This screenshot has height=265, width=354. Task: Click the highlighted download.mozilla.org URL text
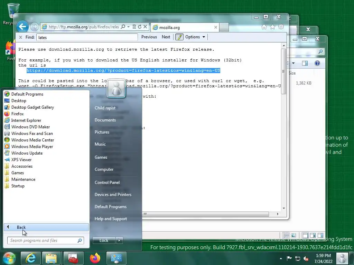click(x=123, y=70)
